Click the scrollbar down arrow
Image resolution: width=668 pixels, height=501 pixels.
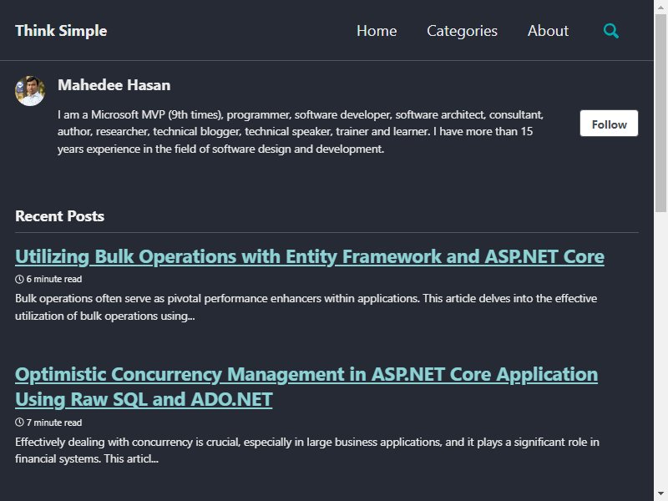click(x=660, y=494)
